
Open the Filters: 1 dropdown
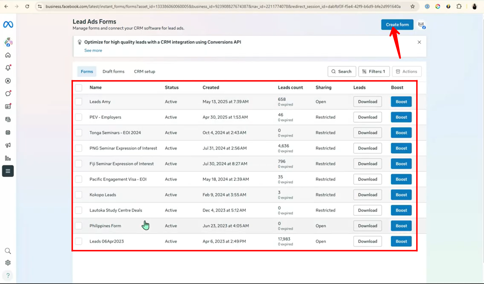tap(374, 71)
